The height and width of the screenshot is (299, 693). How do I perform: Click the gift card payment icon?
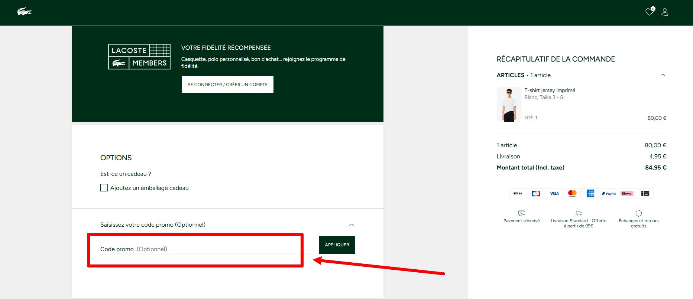click(x=645, y=193)
